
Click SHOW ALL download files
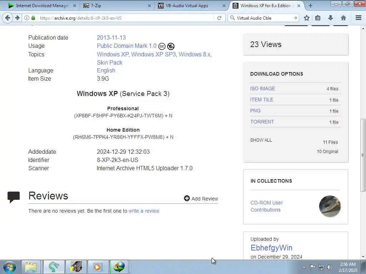(261, 140)
